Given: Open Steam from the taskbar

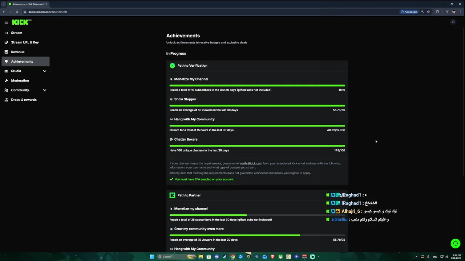Looking at the screenshot, I should pos(225,257).
